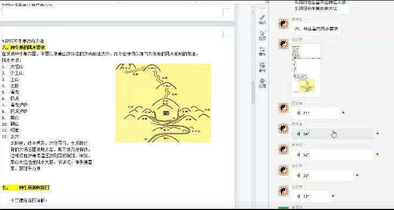
Task: Open the 样式 style tool in sidebar
Action: click(262, 19)
